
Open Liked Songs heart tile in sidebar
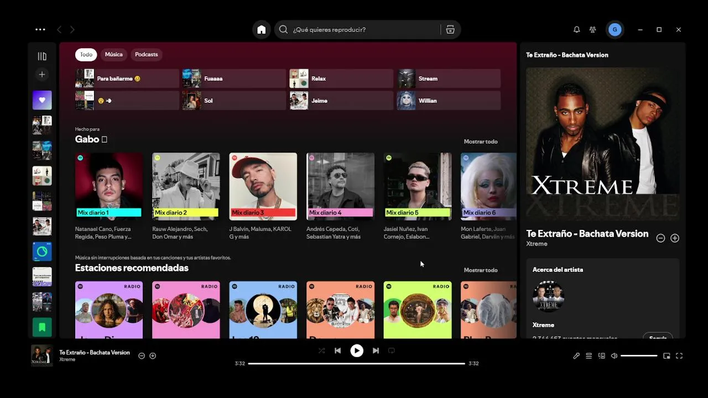(42, 101)
